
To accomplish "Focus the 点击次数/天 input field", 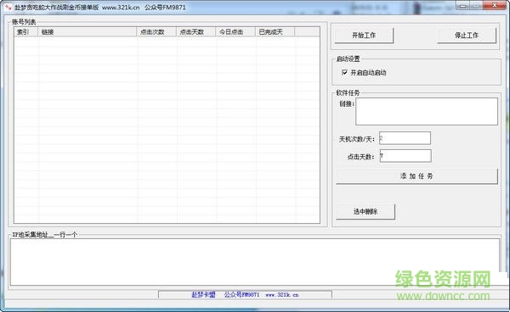I will (x=405, y=138).
